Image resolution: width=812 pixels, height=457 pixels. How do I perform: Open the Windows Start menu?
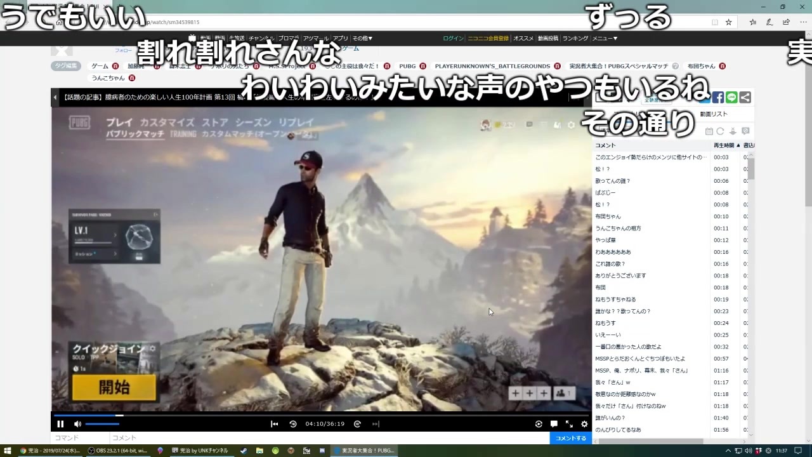click(8, 451)
